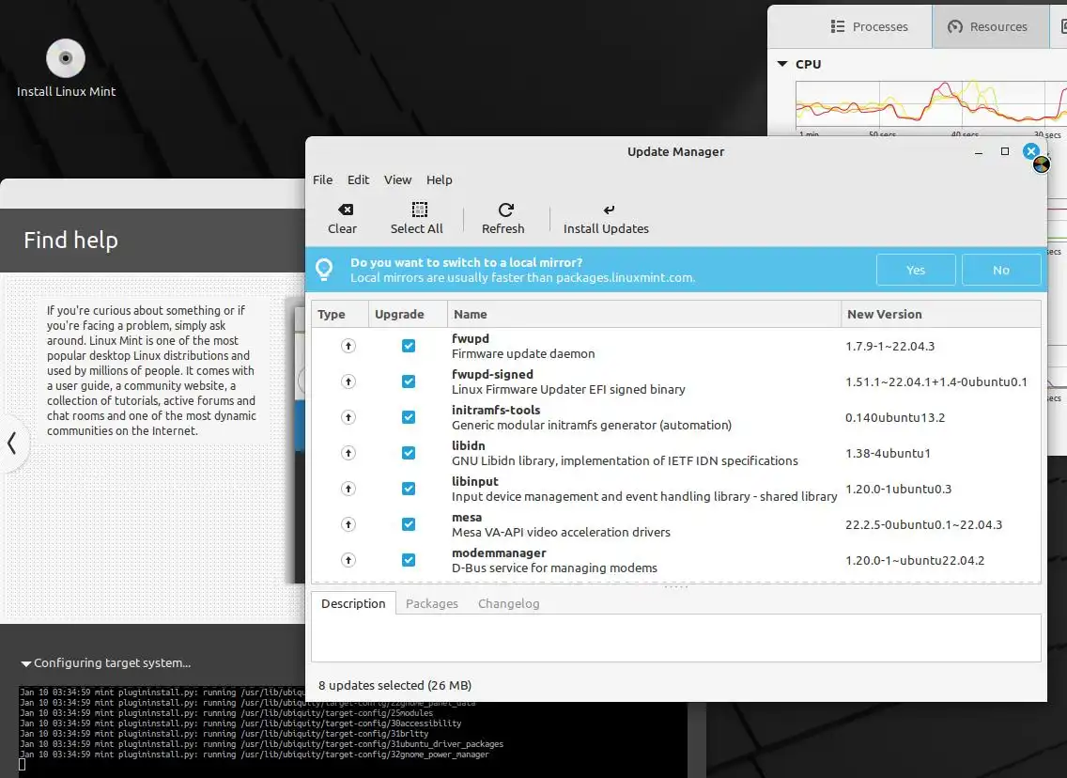Click the lightbulb icon in mirror banner
The image size is (1067, 778).
coord(325,269)
